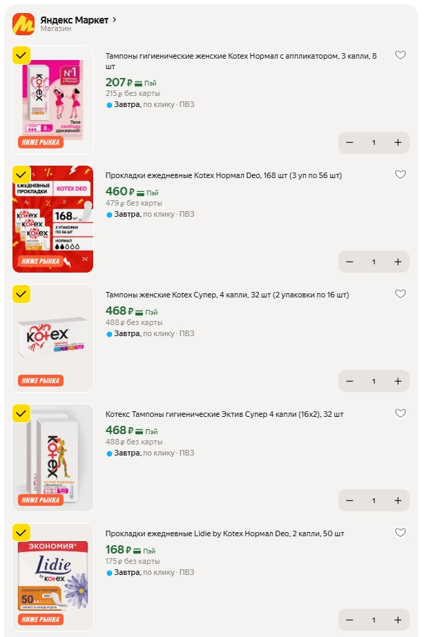Viewport: 424px width, 637px height.
Task: Favorite the Котекс Эктив Супер tampons
Action: (400, 413)
